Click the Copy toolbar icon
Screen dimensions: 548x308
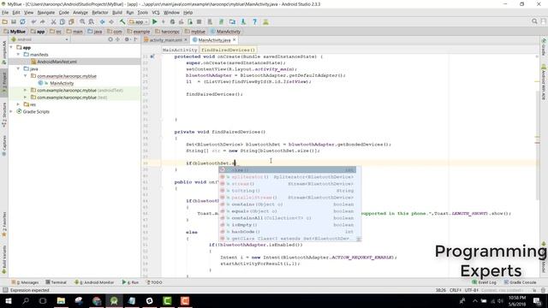63,21
